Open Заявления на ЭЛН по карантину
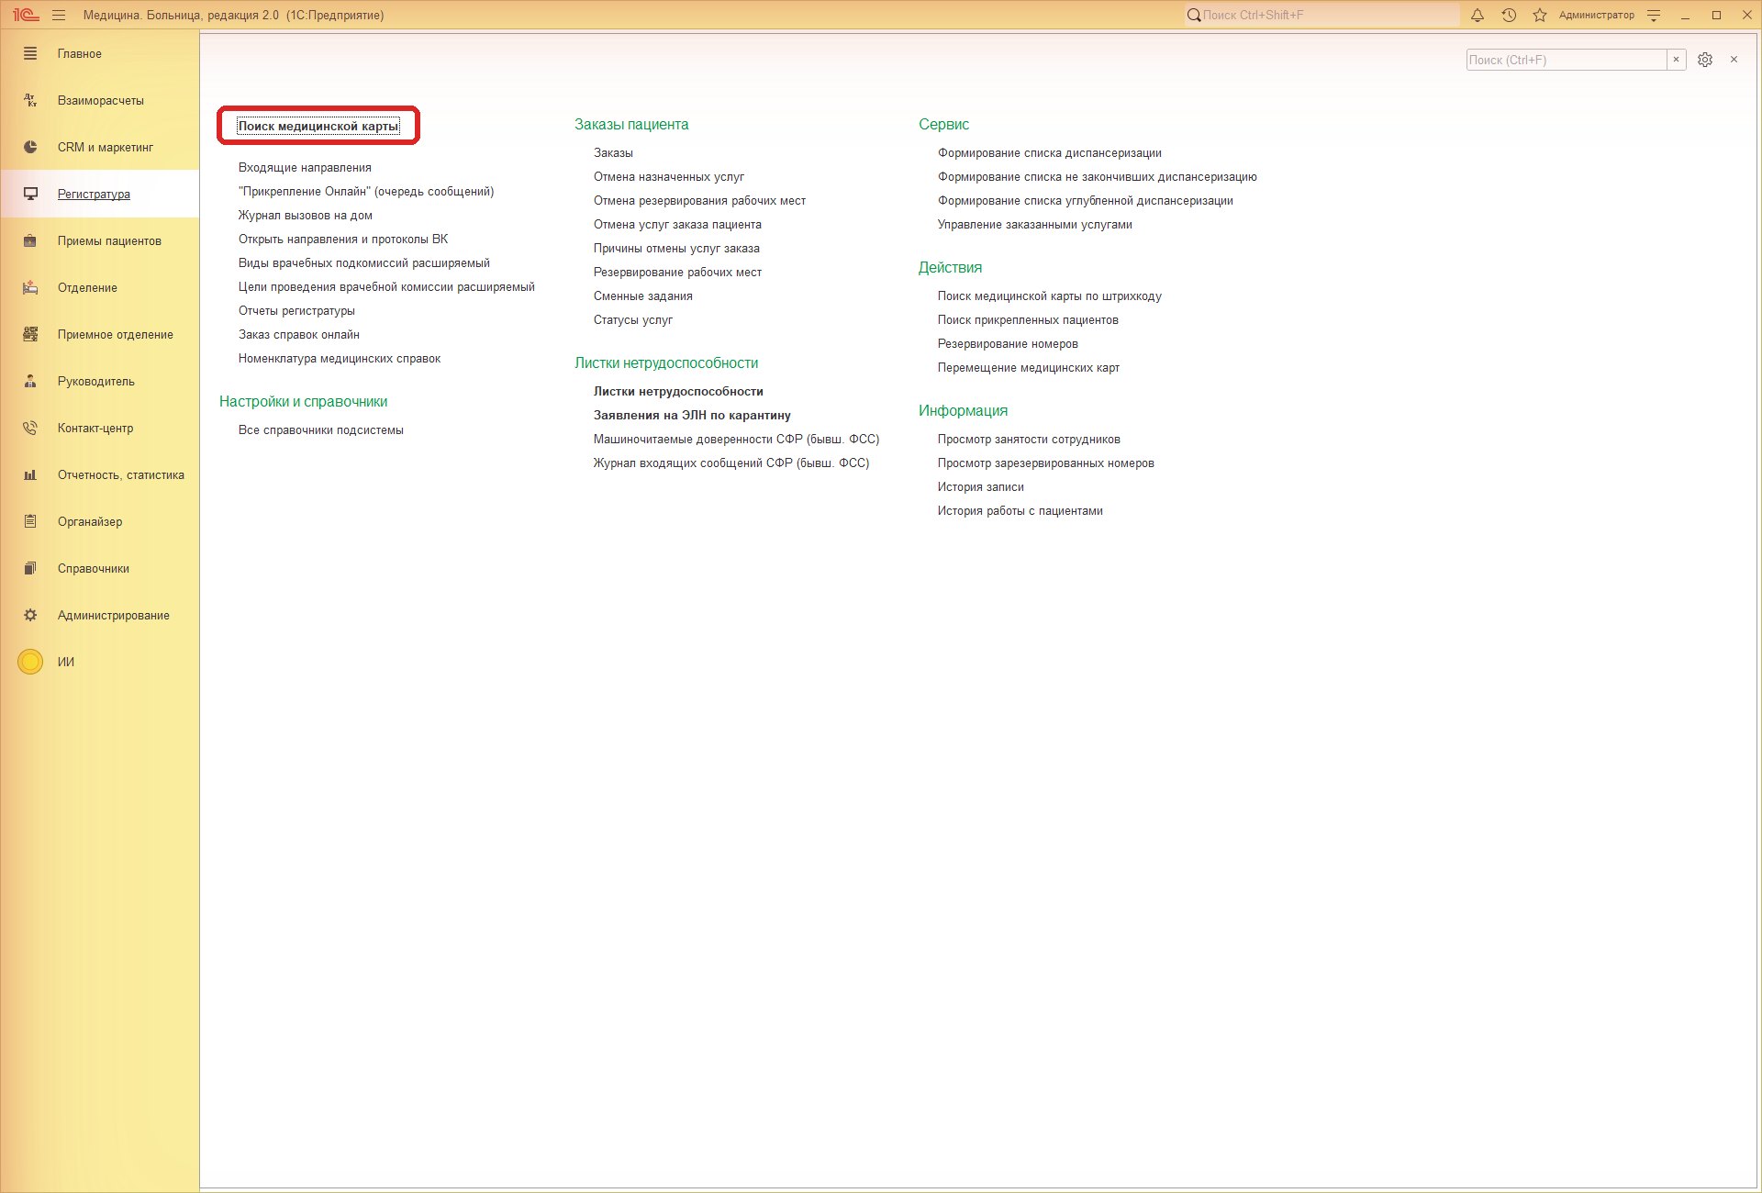 [x=692, y=415]
